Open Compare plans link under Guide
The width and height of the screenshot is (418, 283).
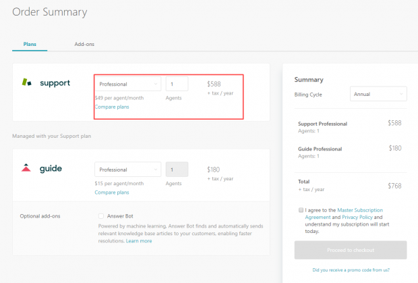pos(112,192)
